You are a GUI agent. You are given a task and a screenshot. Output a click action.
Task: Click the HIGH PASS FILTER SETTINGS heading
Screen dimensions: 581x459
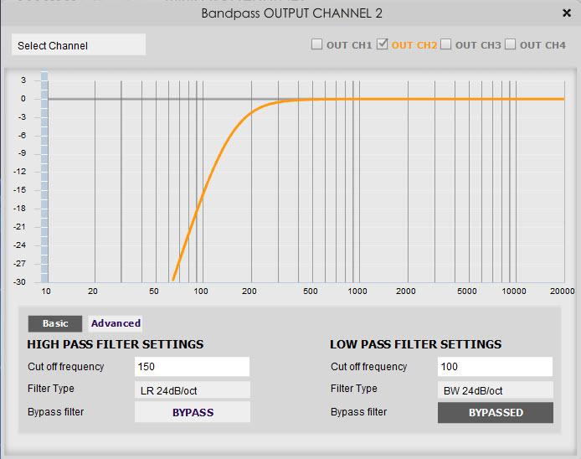click(116, 344)
